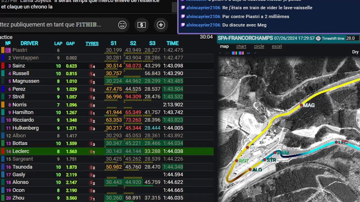Click Gasly's tyre icon

[92, 175]
